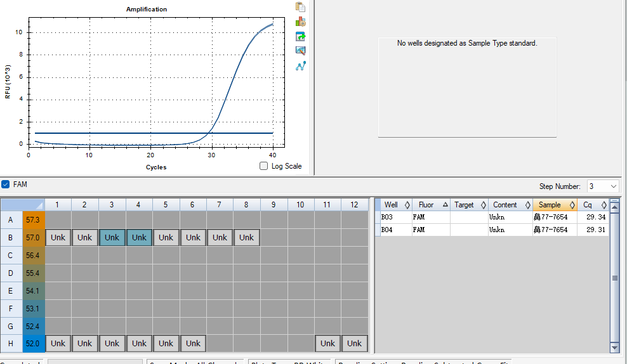This screenshot has height=364, width=627.
Task: Click the export chart window arrow icon
Action: point(300,37)
